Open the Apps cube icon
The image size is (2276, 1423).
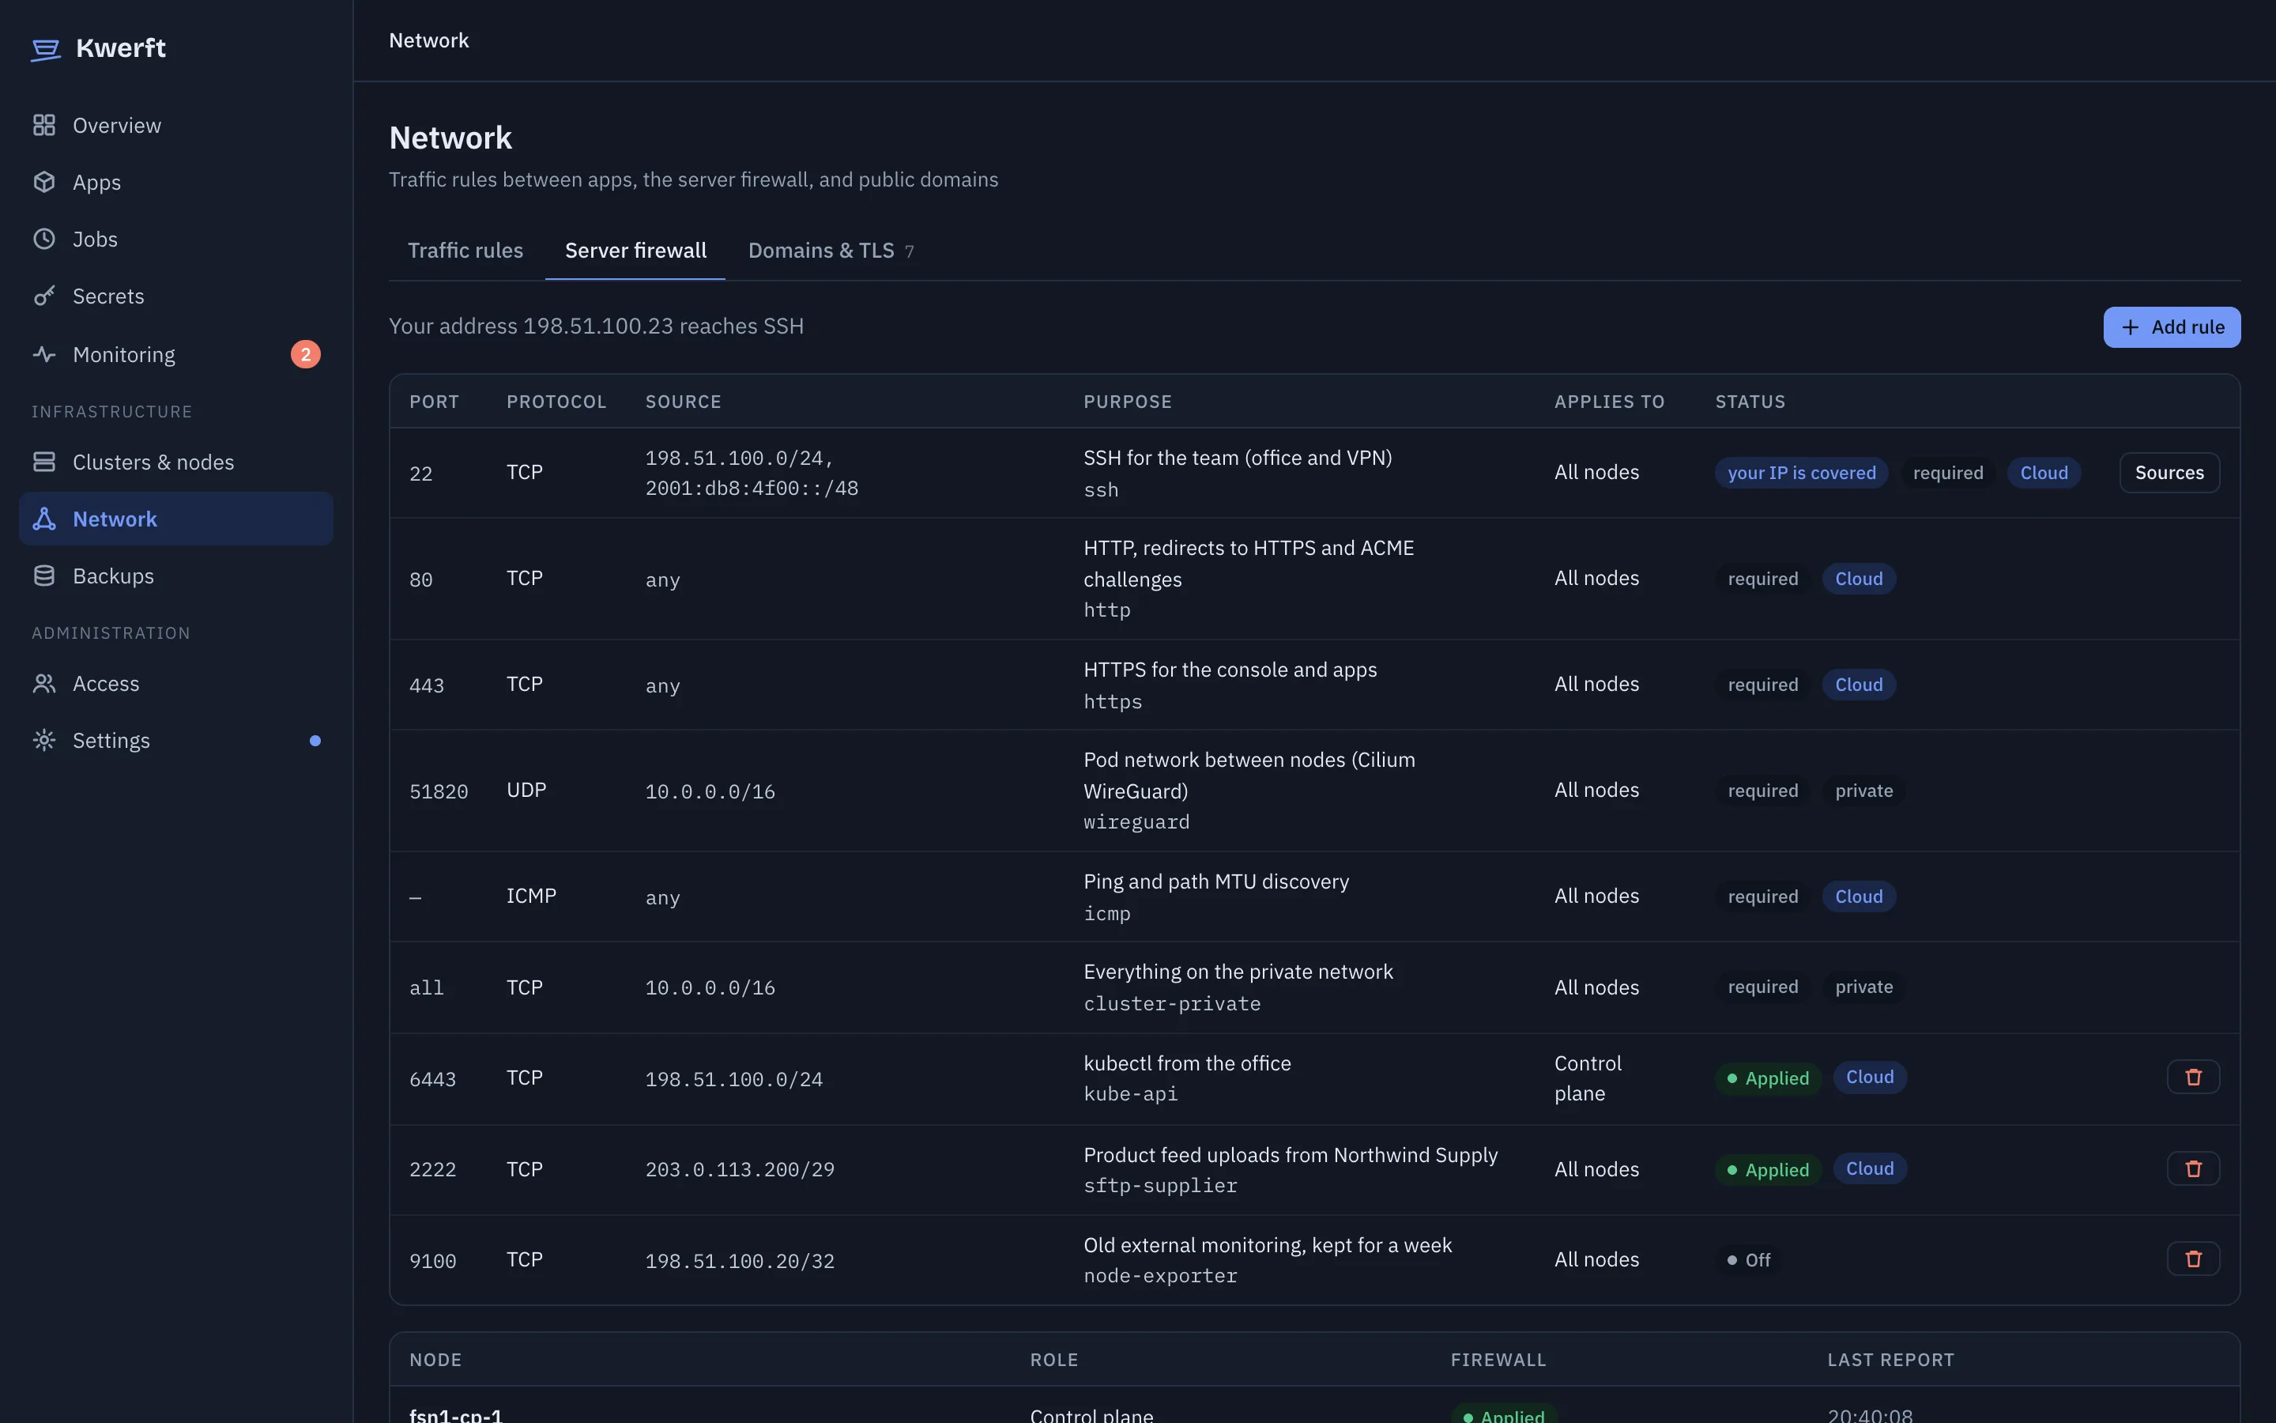coord(44,182)
